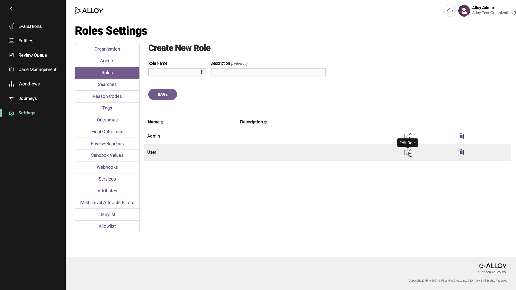Click the Edit Role icon for Admin
The width and height of the screenshot is (516, 290).
407,136
